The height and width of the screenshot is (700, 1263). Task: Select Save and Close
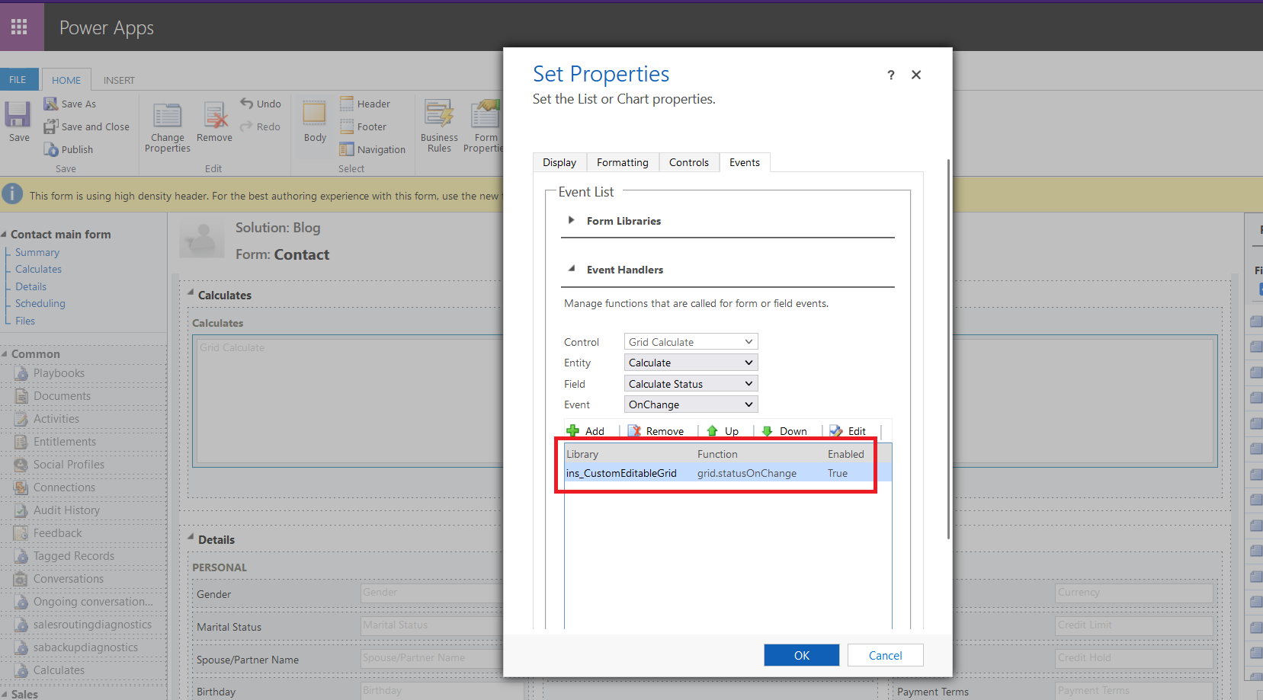pos(87,126)
